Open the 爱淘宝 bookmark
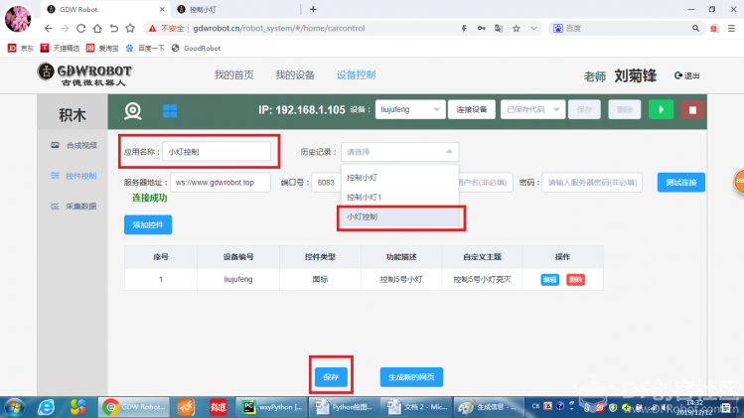Viewport: 744px width, 418px height. 102,48
